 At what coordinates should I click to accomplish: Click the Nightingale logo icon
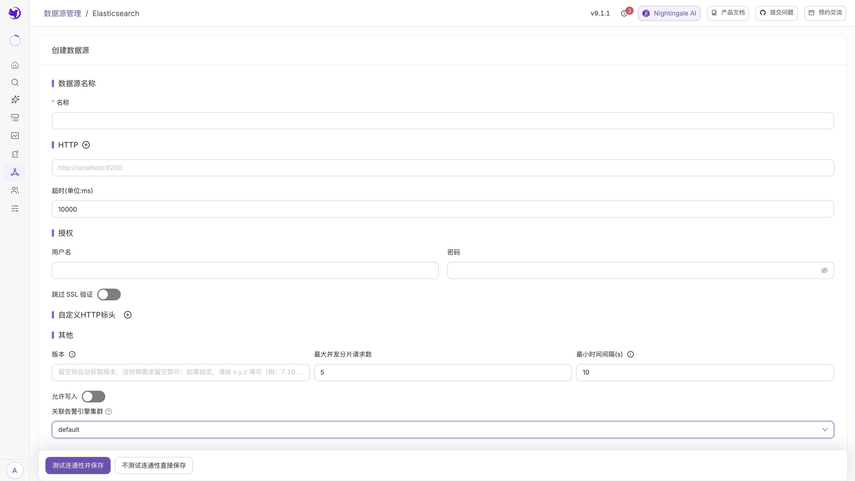click(x=15, y=13)
